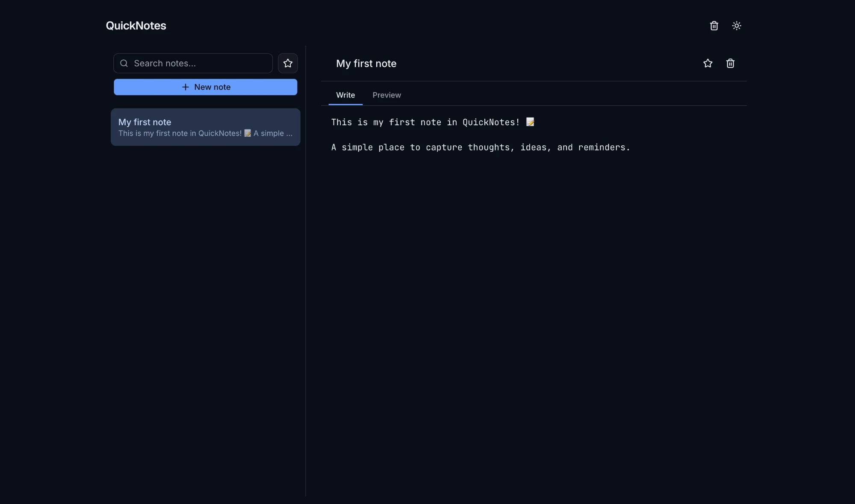Focus the Search notes field
The height and width of the screenshot is (504, 855).
point(193,63)
